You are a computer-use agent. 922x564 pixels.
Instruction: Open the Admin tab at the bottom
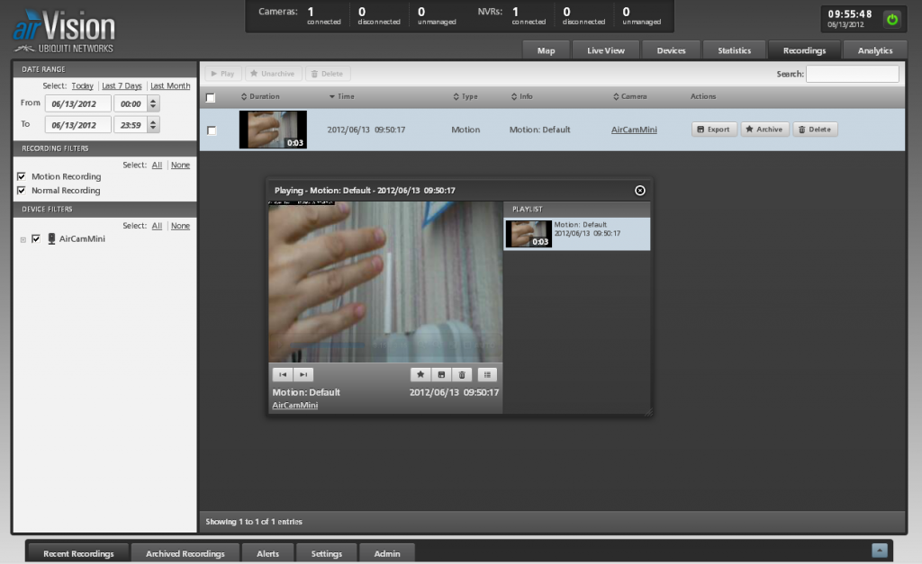tap(387, 553)
